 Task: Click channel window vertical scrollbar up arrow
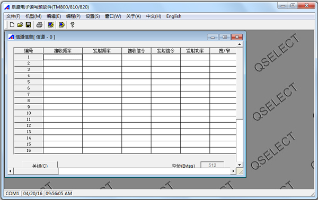pyautogui.click(x=240, y=44)
